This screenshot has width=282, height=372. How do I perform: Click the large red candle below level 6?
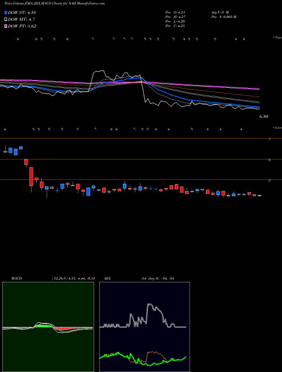tap(31, 177)
